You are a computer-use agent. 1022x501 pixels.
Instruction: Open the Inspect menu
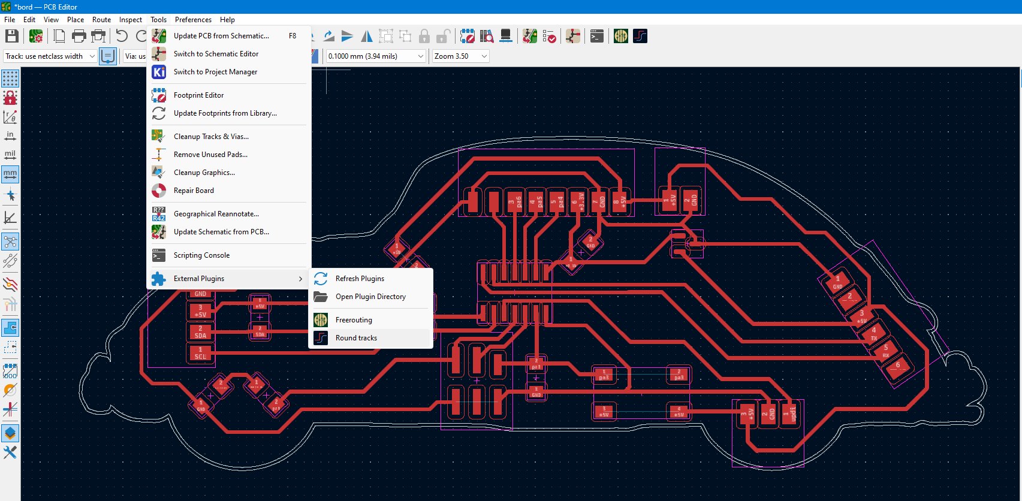pos(131,20)
